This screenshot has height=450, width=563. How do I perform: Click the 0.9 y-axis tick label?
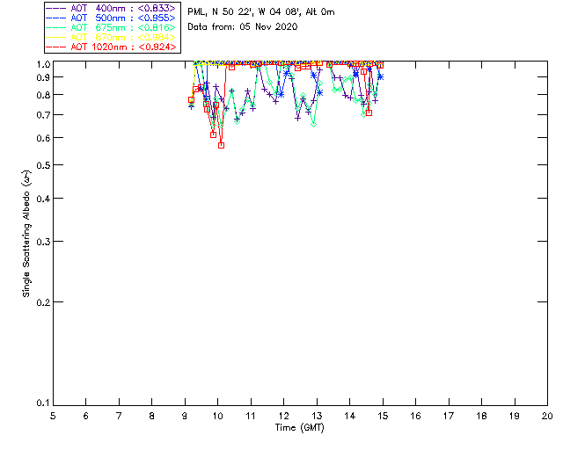(x=43, y=77)
